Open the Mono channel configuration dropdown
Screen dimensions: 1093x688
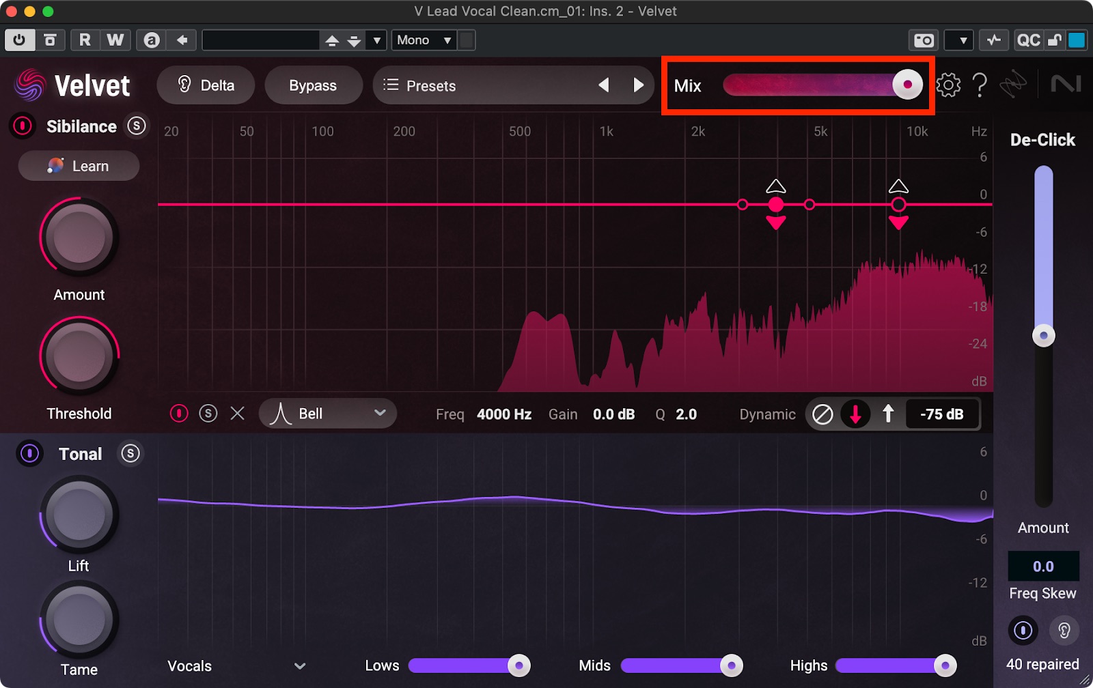coord(424,40)
